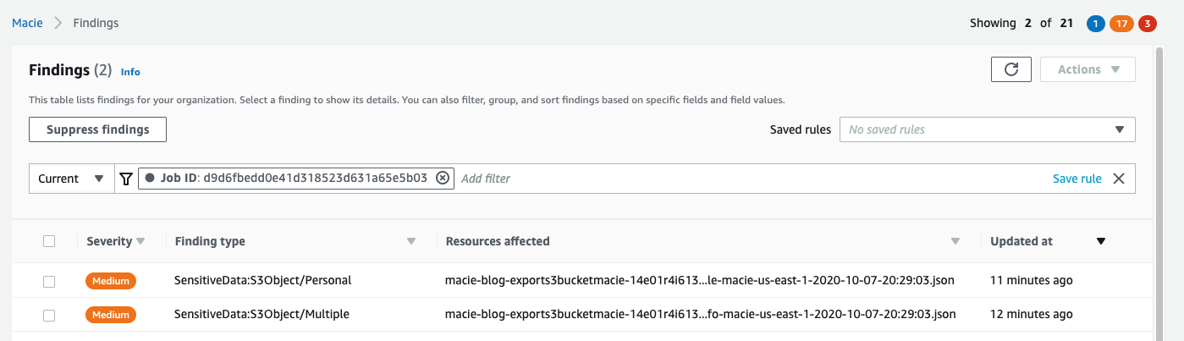Open the Current status filter dropdown
The image size is (1184, 341).
71,179
